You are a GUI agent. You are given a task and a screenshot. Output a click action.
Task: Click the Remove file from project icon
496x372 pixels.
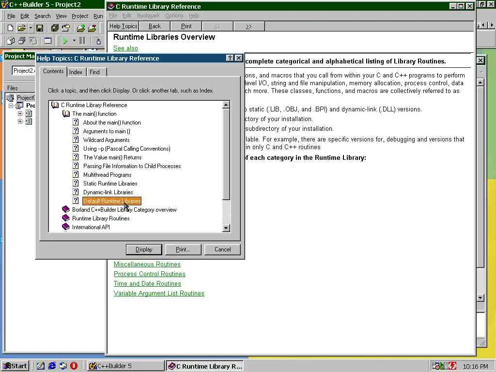pos(92,28)
